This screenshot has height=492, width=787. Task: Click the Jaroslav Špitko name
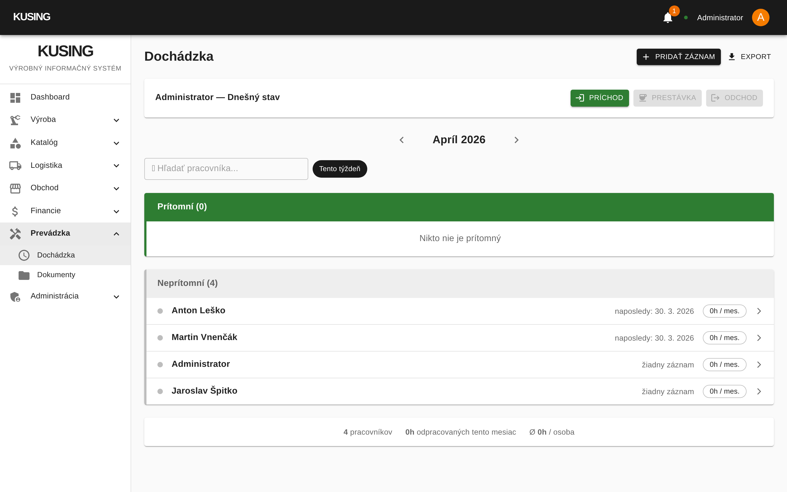[204, 391]
